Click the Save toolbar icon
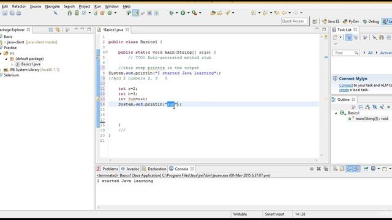The width and height of the screenshot is (392, 220). coord(5,13)
